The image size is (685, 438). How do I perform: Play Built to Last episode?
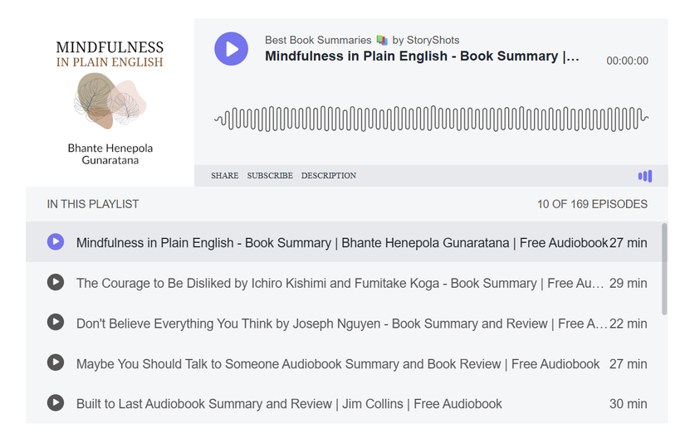coord(56,403)
